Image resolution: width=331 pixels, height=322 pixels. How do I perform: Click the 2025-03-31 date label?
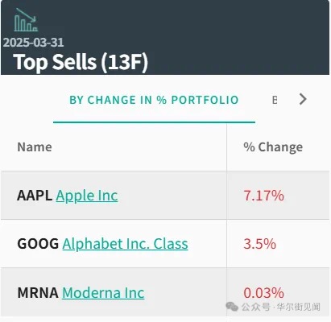(34, 43)
